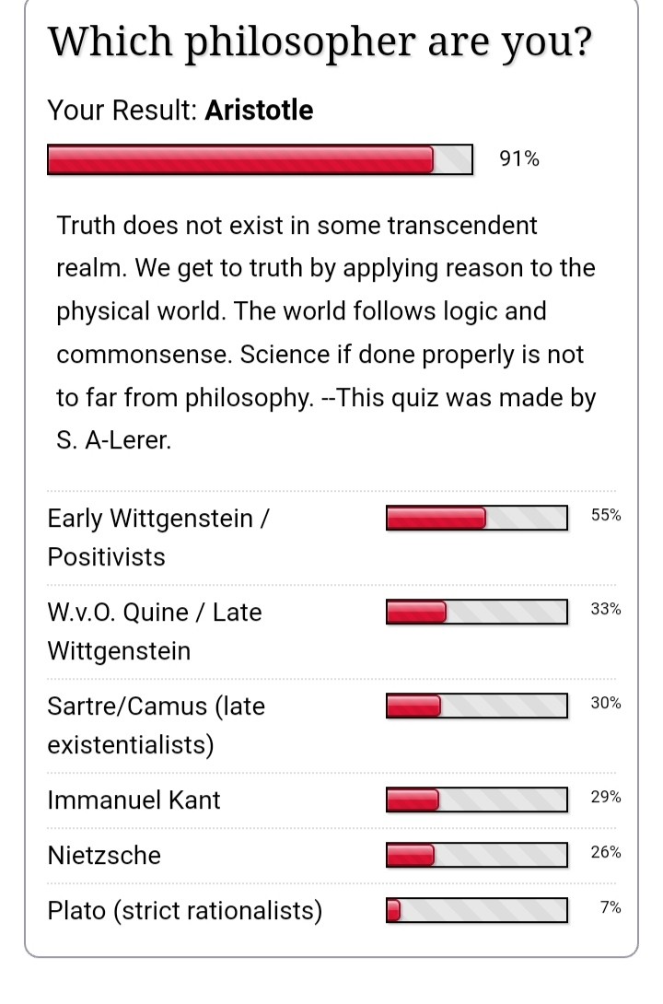Click the Sartre/Camus progress bar
The height and width of the screenshot is (1004, 663).
click(x=476, y=706)
